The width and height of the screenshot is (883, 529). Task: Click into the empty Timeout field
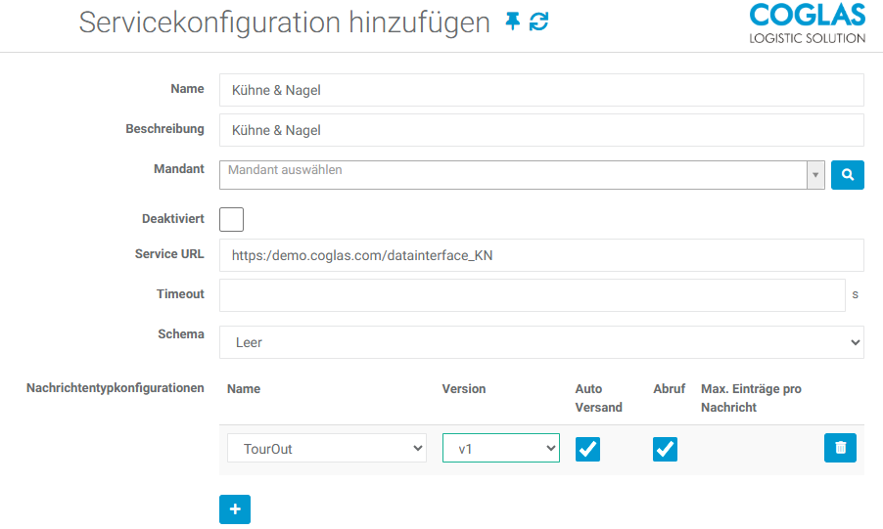click(533, 295)
